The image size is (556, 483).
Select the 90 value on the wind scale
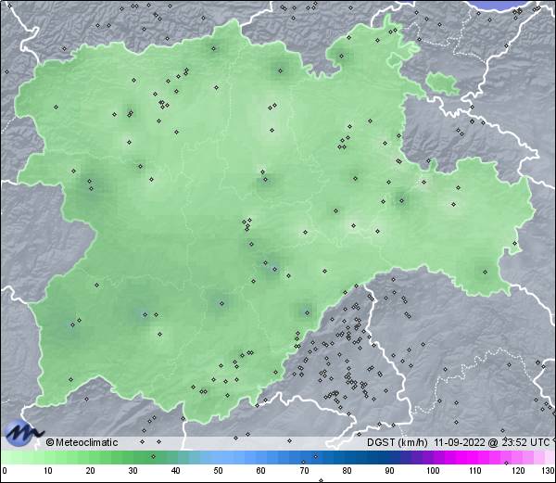point(389,471)
